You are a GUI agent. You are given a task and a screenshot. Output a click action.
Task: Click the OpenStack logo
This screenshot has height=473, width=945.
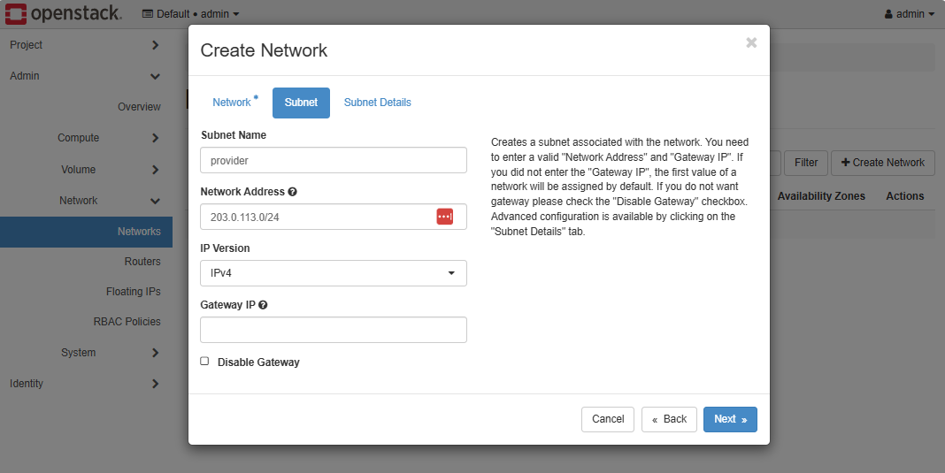click(62, 14)
